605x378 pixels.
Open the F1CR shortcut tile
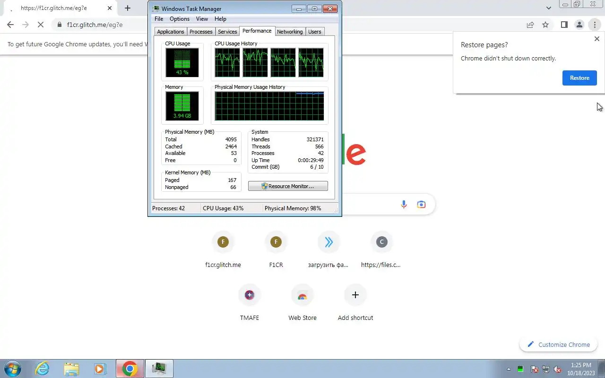coord(276,250)
